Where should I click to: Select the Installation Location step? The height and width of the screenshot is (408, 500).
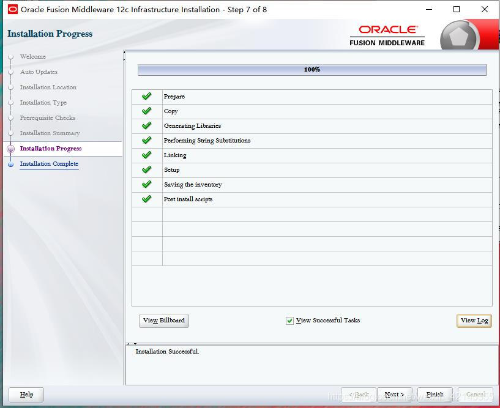point(48,87)
